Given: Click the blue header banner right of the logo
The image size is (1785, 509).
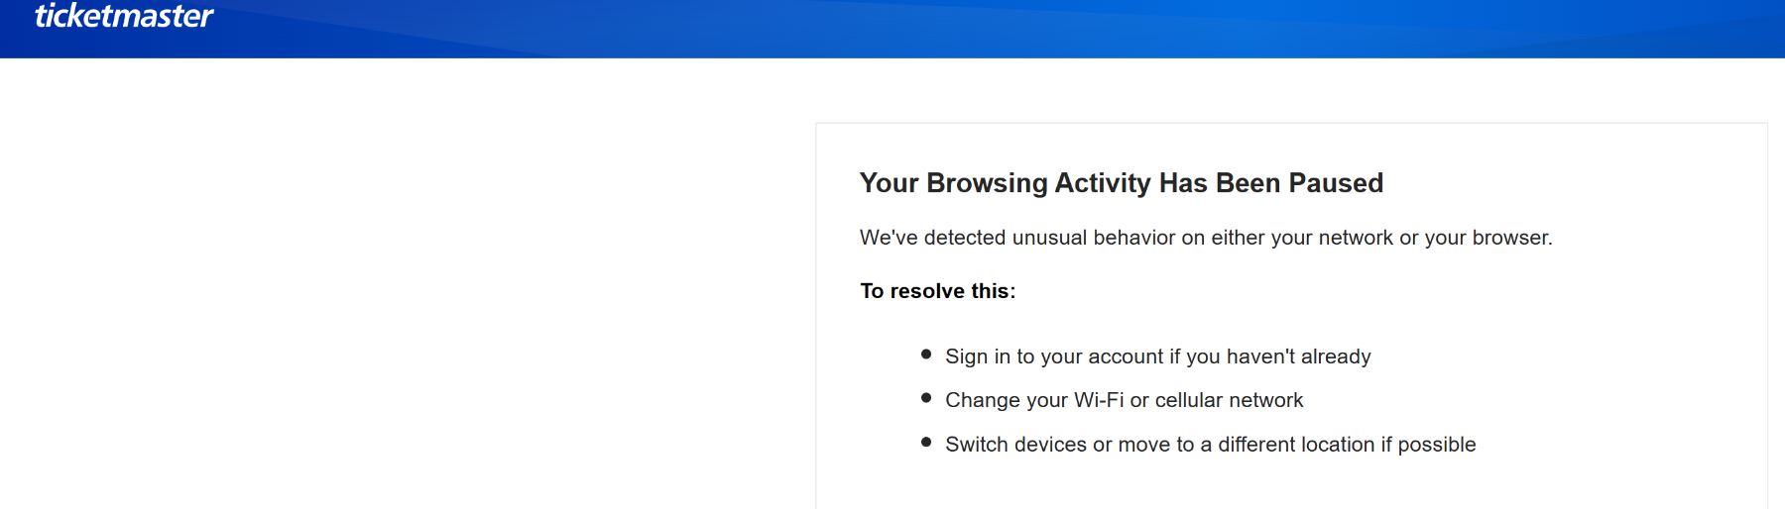Looking at the screenshot, I should click(992, 28).
